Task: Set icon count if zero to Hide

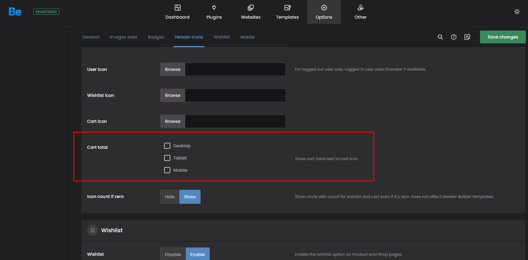Action: (x=170, y=197)
